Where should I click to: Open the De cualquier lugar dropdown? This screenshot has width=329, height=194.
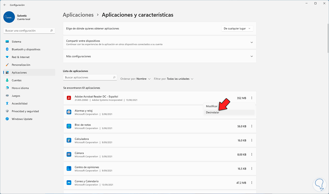pos(237,28)
